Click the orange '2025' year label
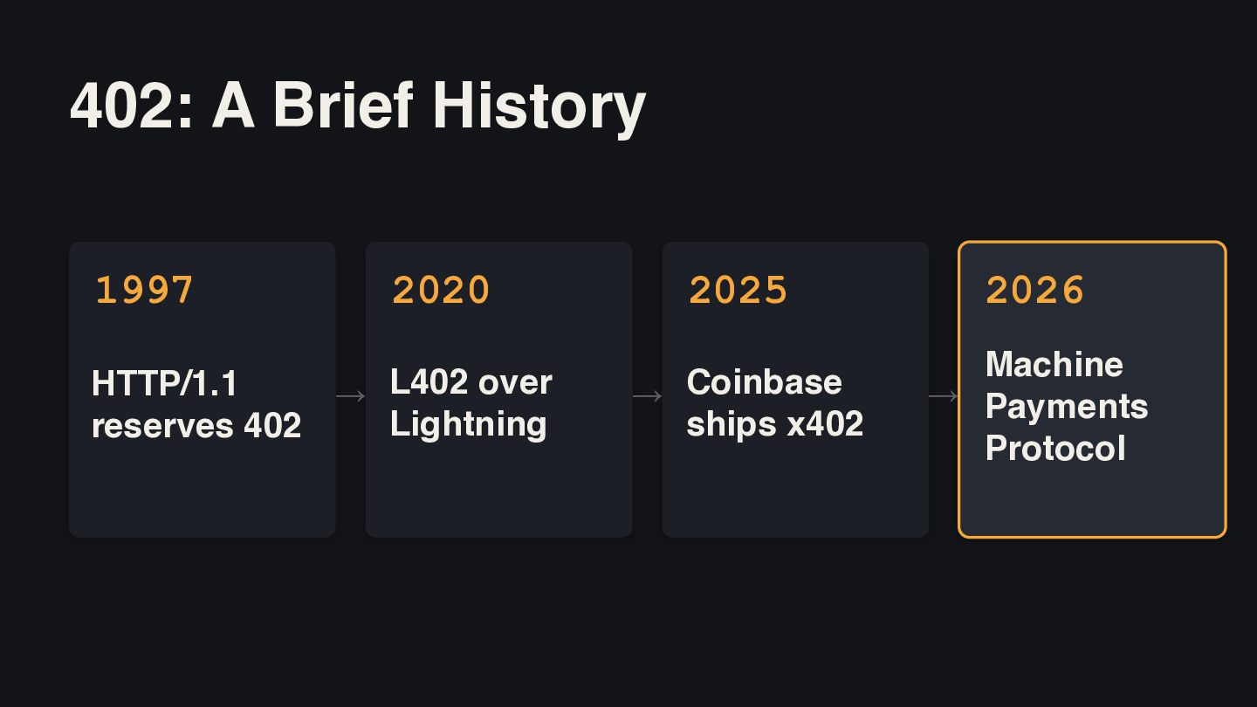This screenshot has height=707, width=1257. coord(738,290)
